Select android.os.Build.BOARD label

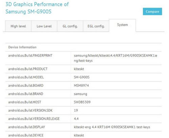[x=26, y=85]
